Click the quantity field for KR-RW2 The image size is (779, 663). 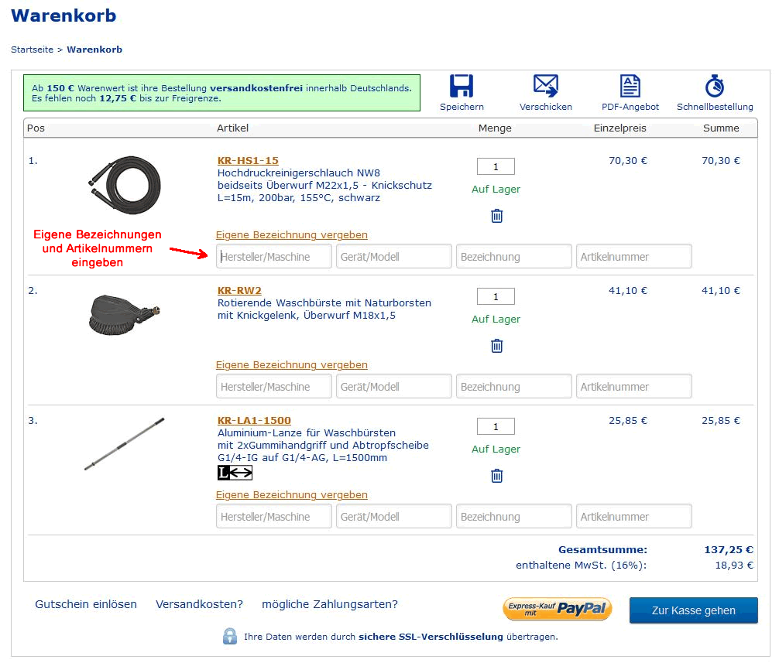click(496, 296)
